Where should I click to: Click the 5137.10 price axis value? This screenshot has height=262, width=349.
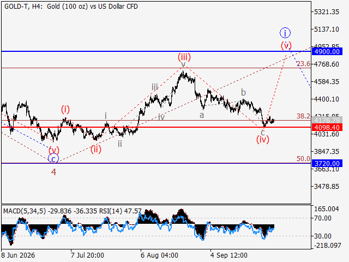click(327, 29)
